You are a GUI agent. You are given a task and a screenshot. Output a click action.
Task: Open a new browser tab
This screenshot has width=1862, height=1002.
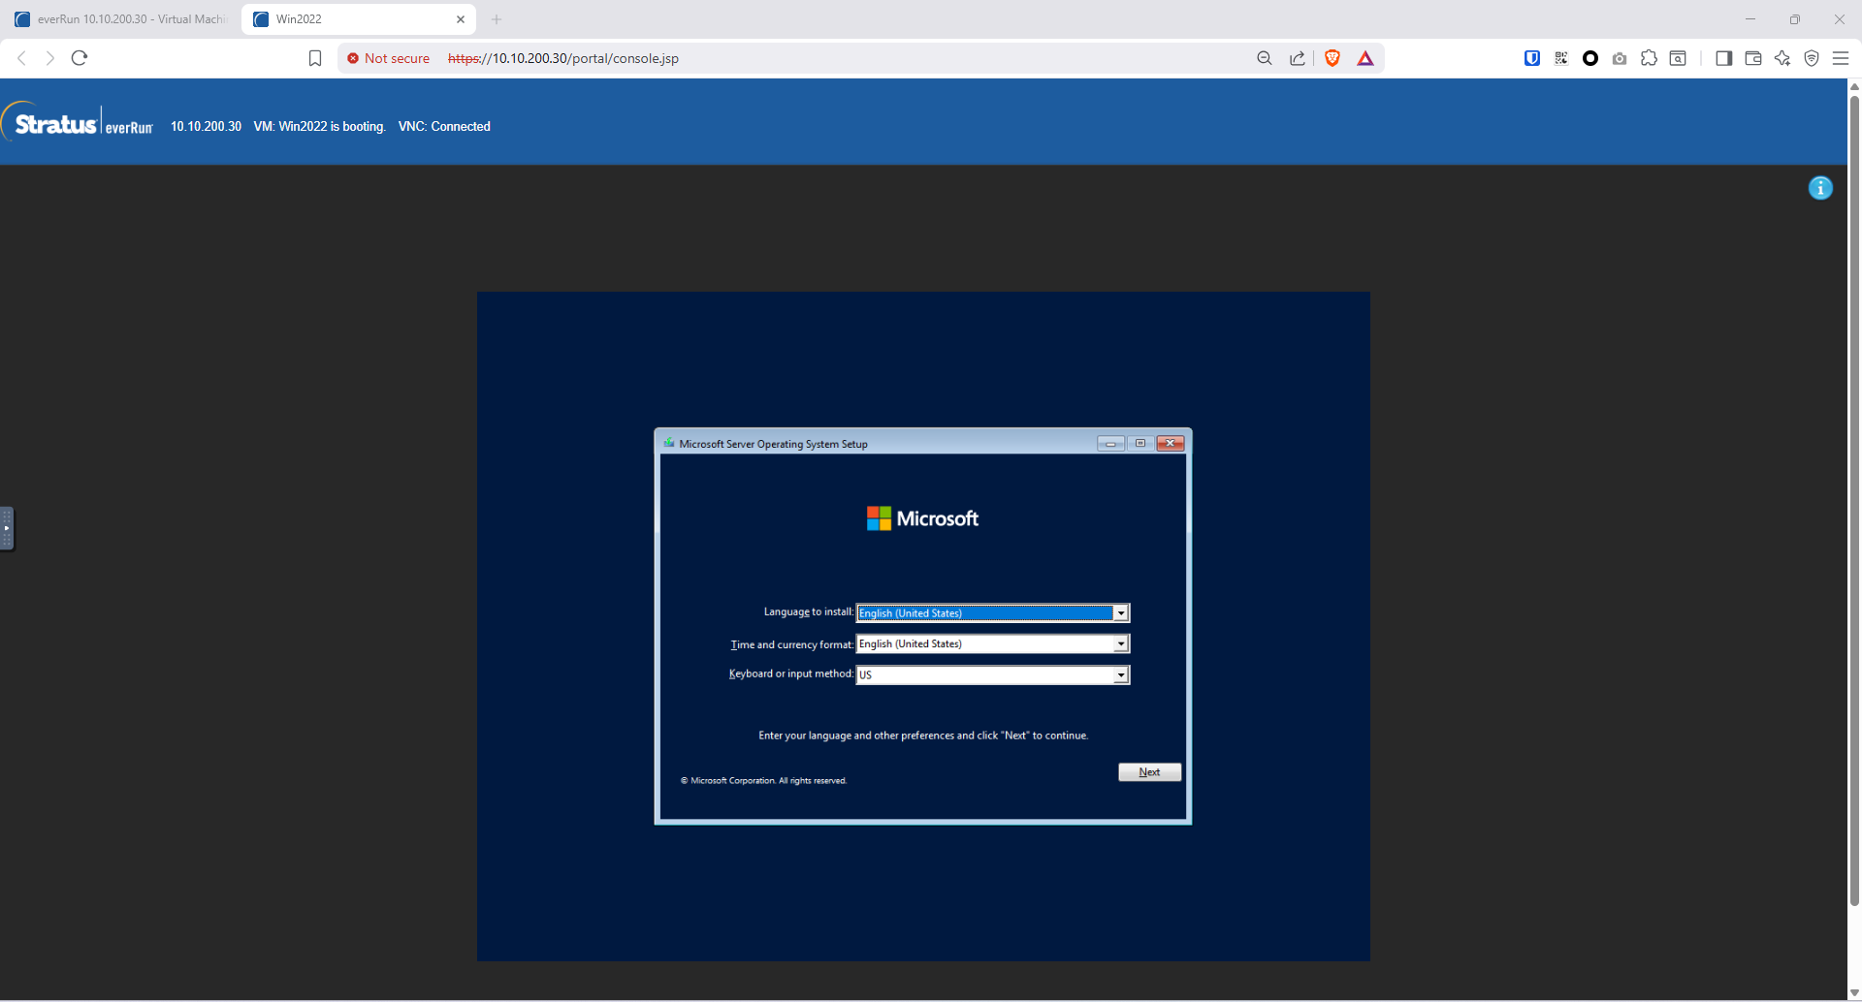(x=497, y=19)
